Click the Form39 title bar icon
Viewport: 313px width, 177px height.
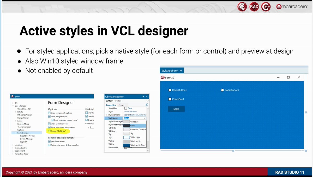point(163,77)
